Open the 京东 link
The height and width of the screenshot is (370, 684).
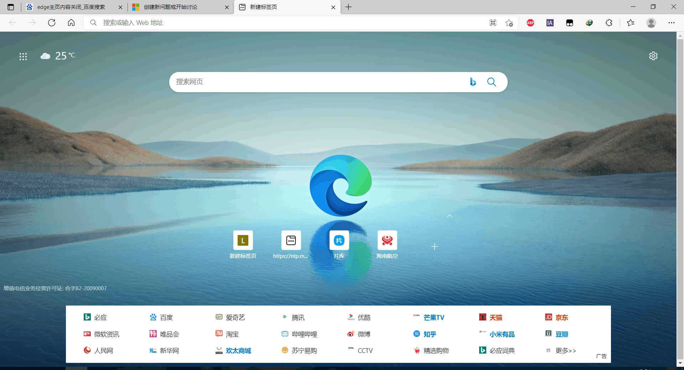coord(557,317)
